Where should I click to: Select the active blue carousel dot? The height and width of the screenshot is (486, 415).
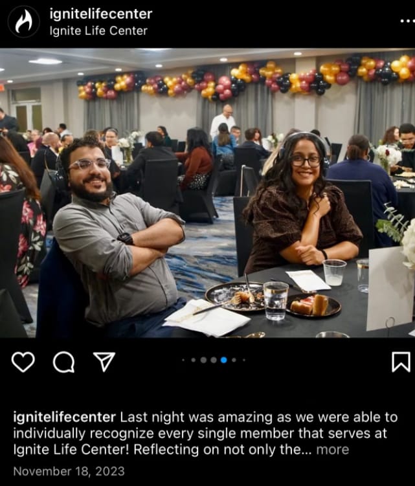click(223, 360)
